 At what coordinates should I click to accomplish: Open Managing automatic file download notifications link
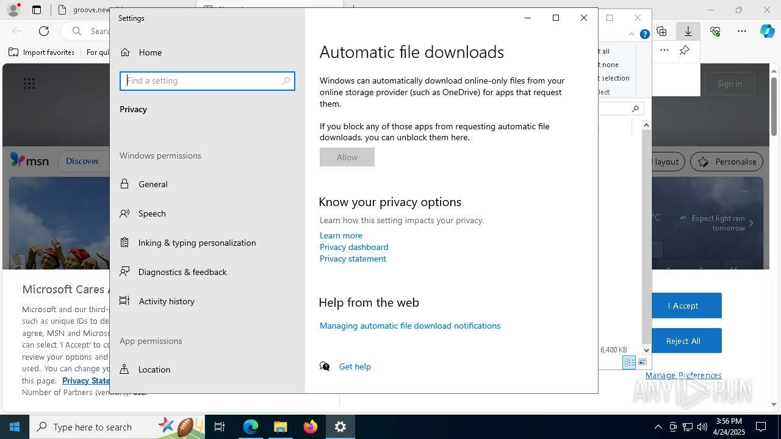410,326
